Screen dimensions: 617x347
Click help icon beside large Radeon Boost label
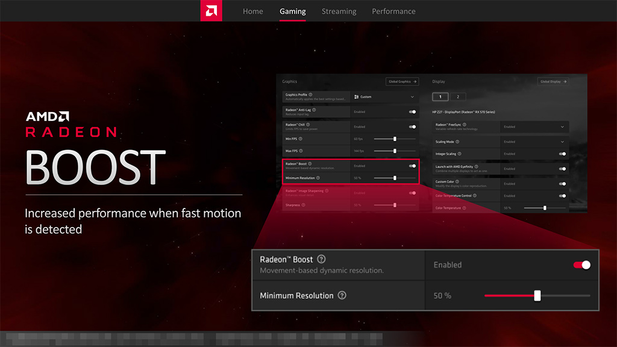click(322, 259)
